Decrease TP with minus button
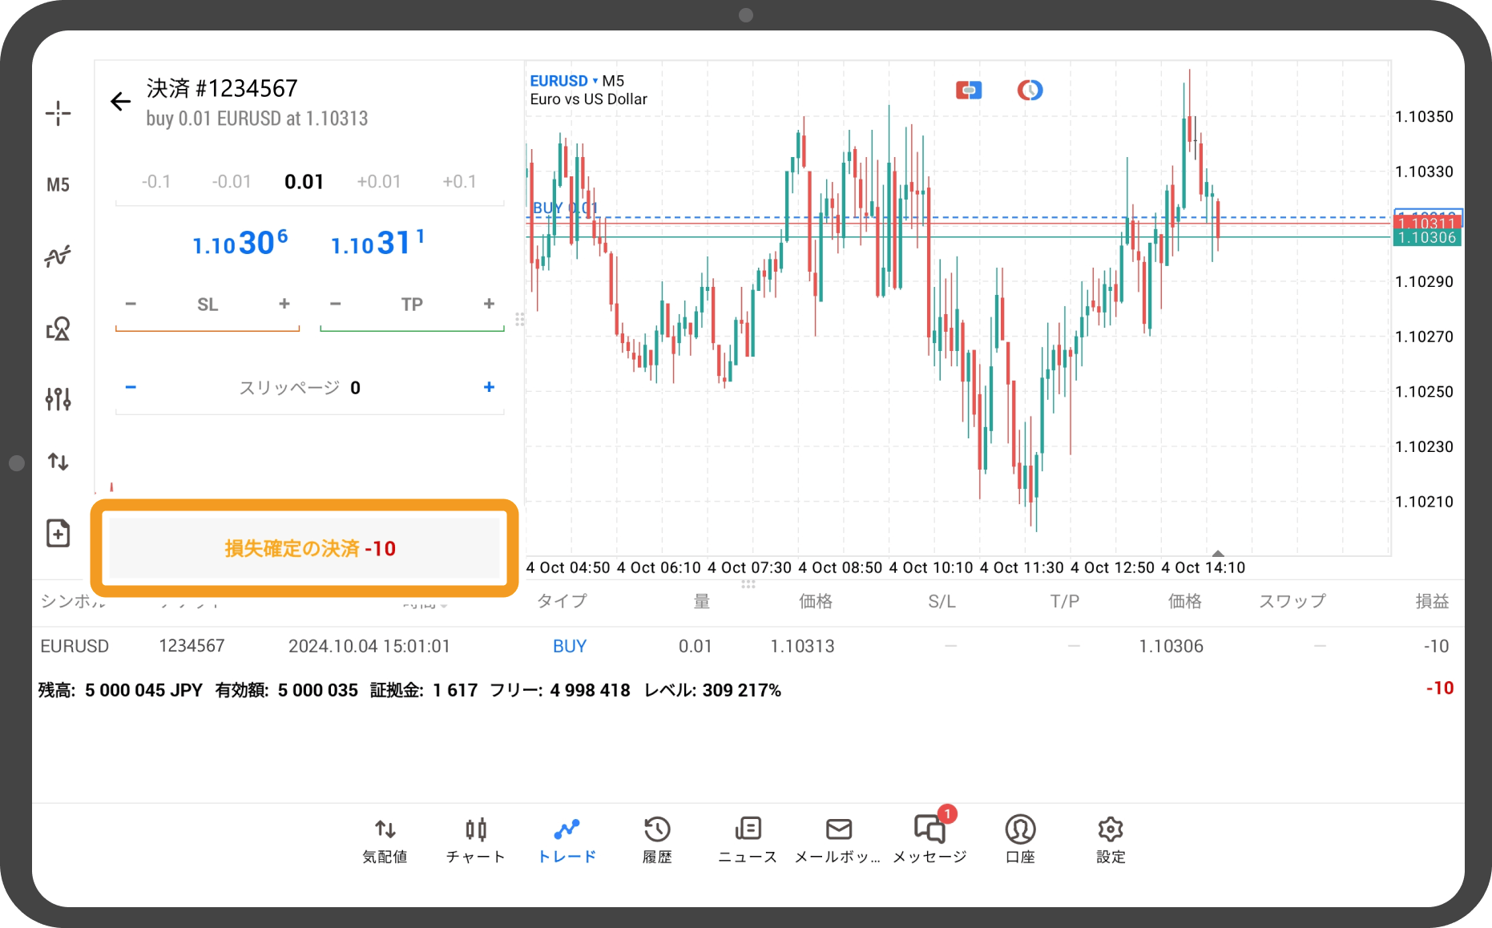 click(x=336, y=304)
